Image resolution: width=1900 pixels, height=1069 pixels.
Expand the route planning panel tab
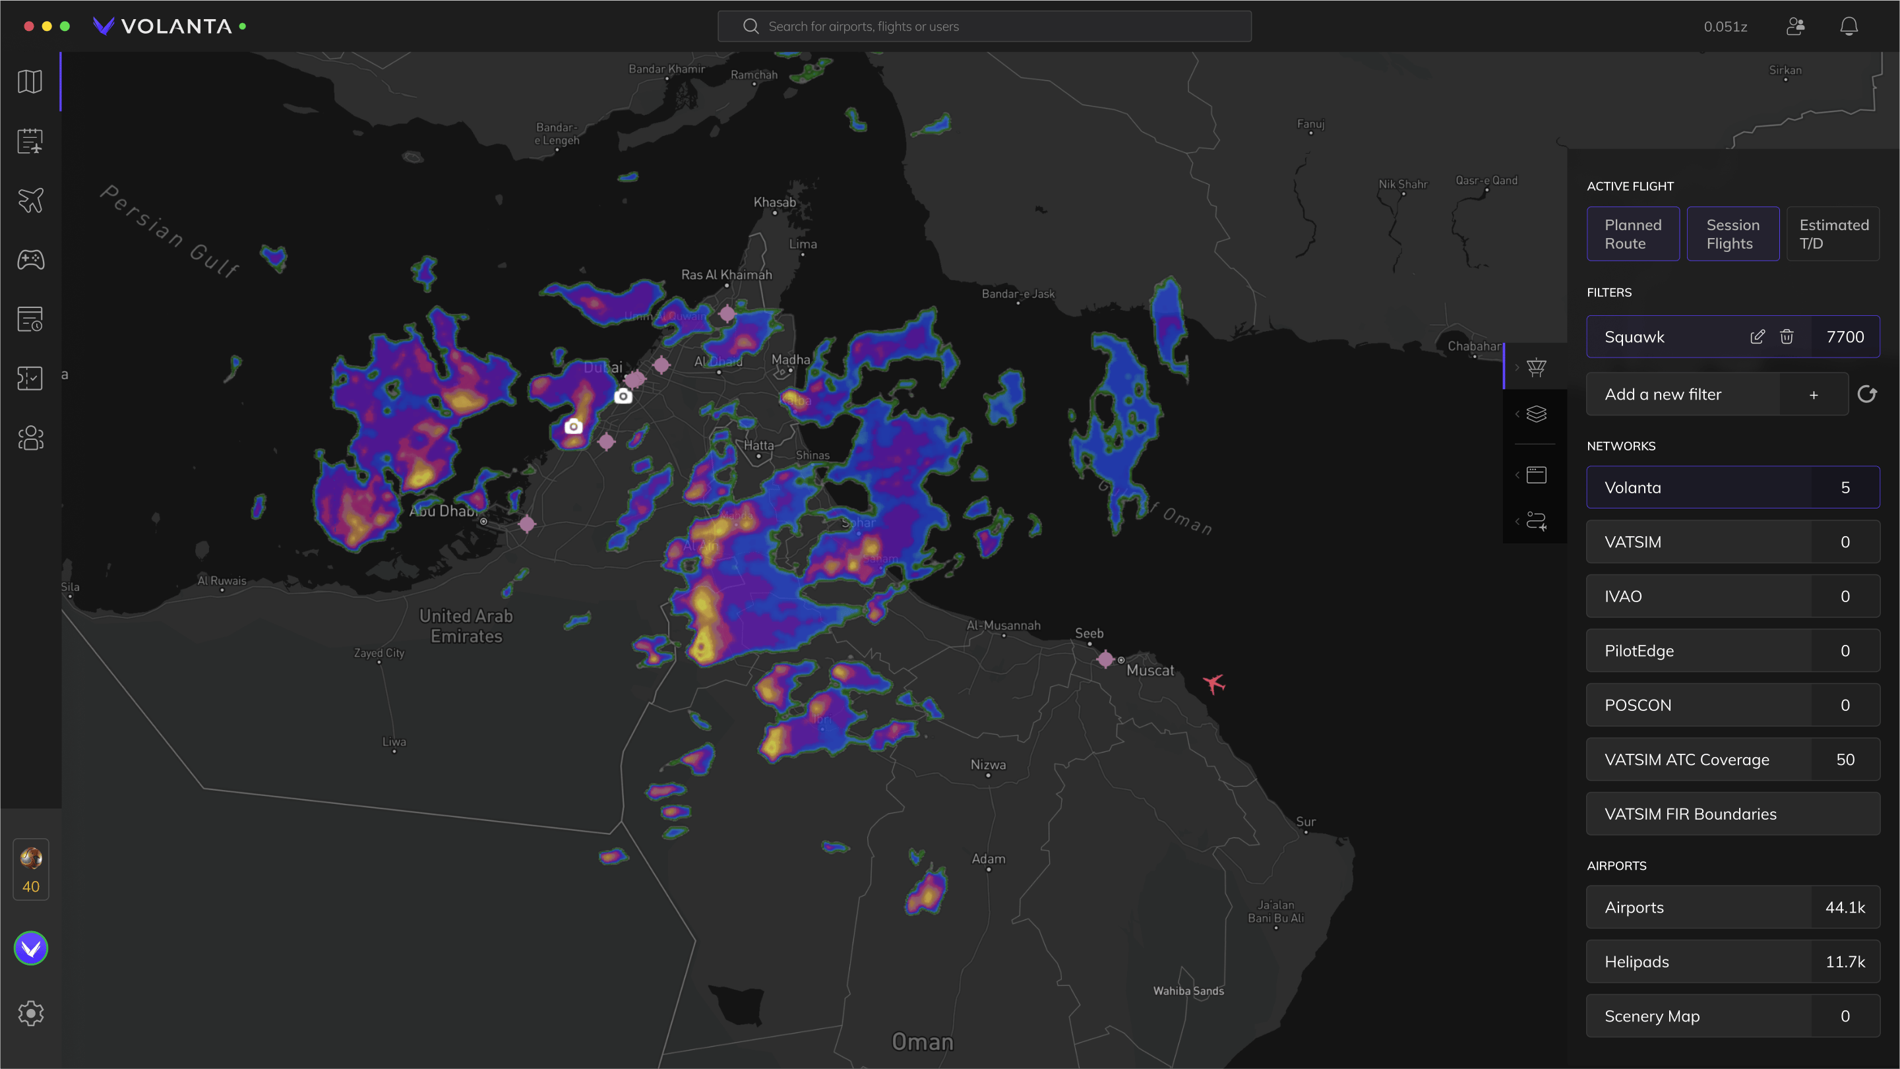pyautogui.click(x=1536, y=522)
